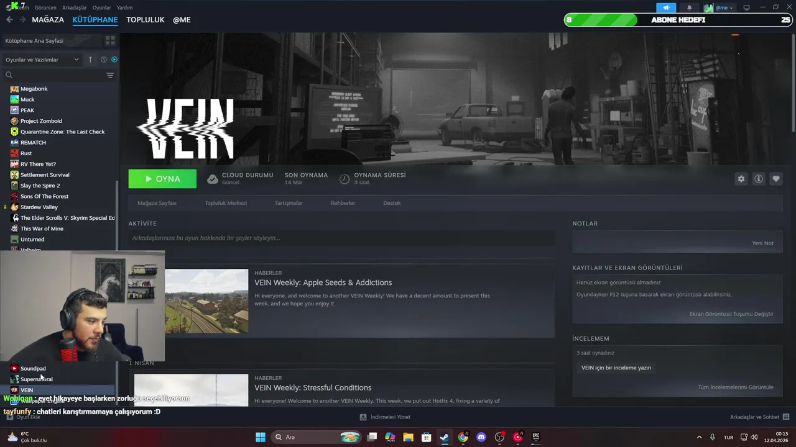This screenshot has height=447, width=796.
Task: Open Kütüphane Ana Sayfası
Action: (x=34, y=40)
